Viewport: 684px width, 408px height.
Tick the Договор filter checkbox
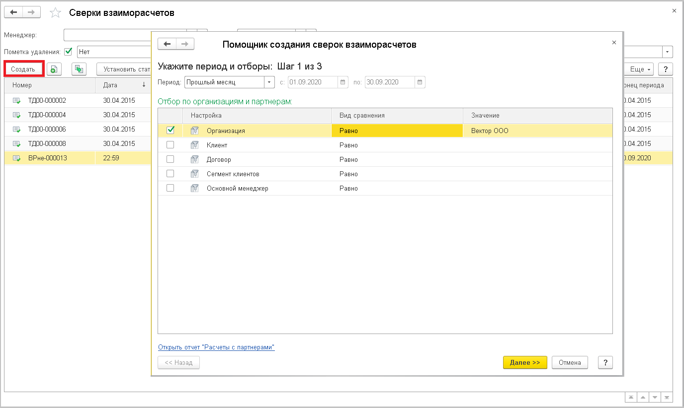pos(171,159)
